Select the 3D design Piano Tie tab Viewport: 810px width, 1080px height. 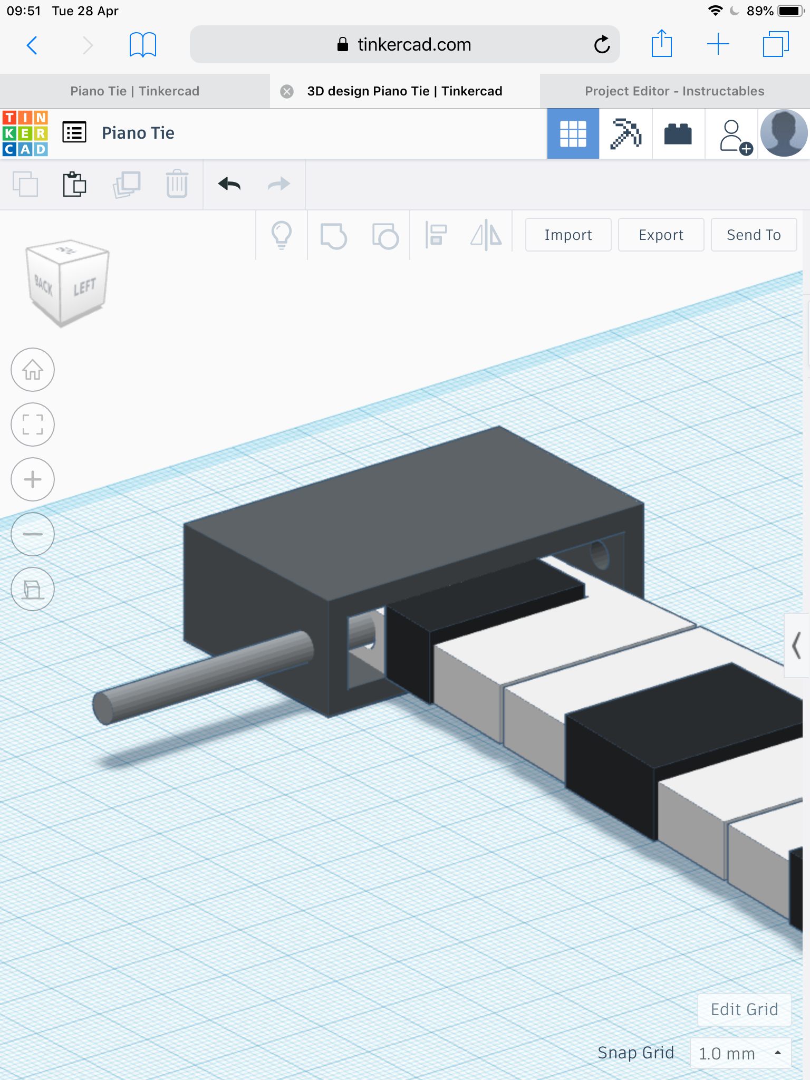(405, 91)
